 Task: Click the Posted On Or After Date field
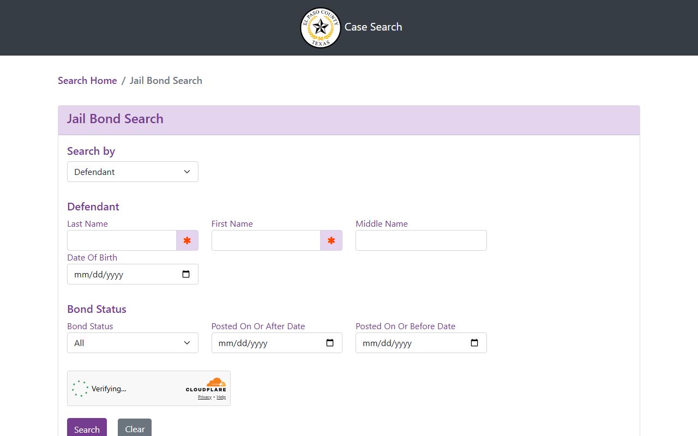click(x=277, y=343)
